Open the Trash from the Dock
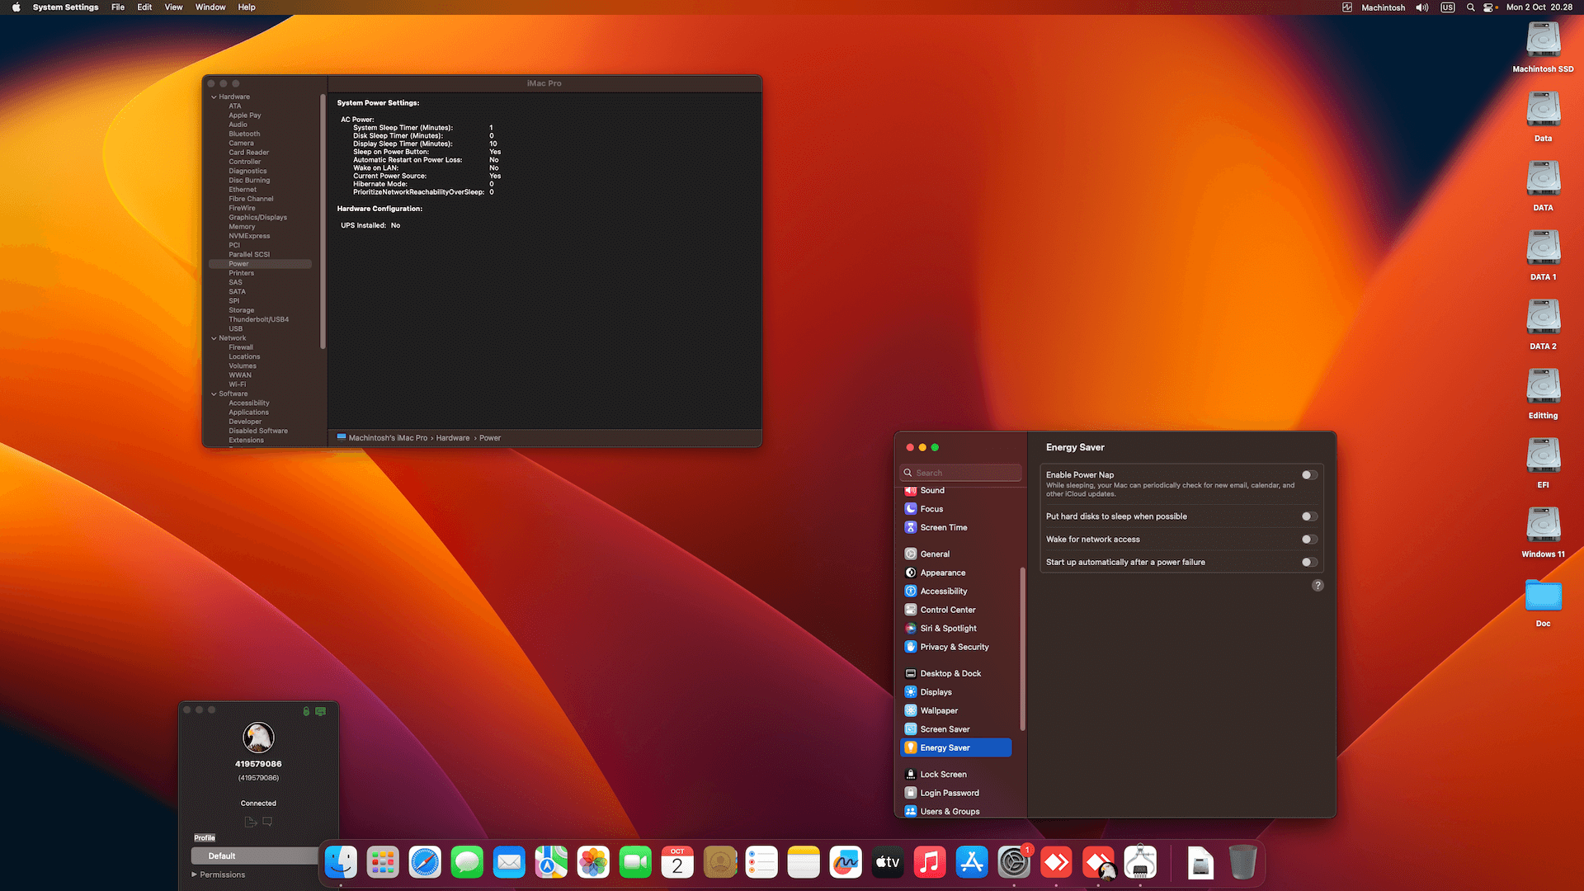 pyautogui.click(x=1242, y=861)
